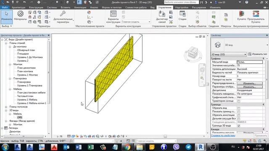Open Дополнительные параметры wrench tool
Image resolution: width=269 pixels, height=151 pixels.
(63, 17)
